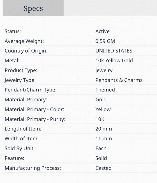
Task: Select the Solid feature value
Action: (x=101, y=158)
